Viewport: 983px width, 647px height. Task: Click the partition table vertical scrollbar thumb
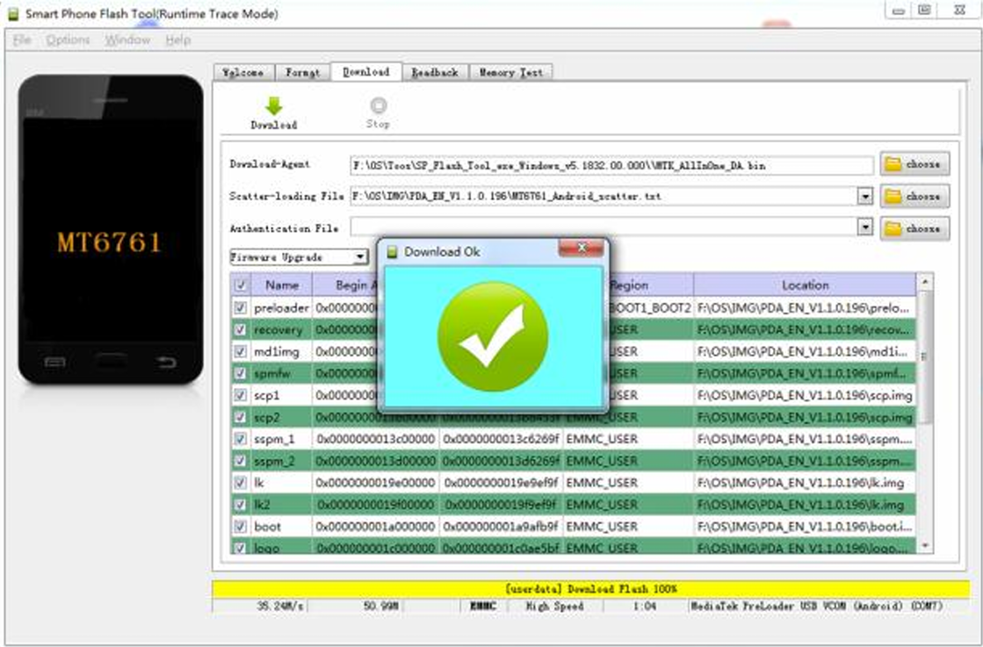925,356
